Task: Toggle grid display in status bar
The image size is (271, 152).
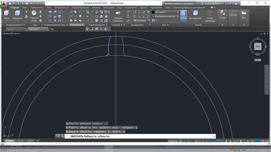Action: point(181,141)
